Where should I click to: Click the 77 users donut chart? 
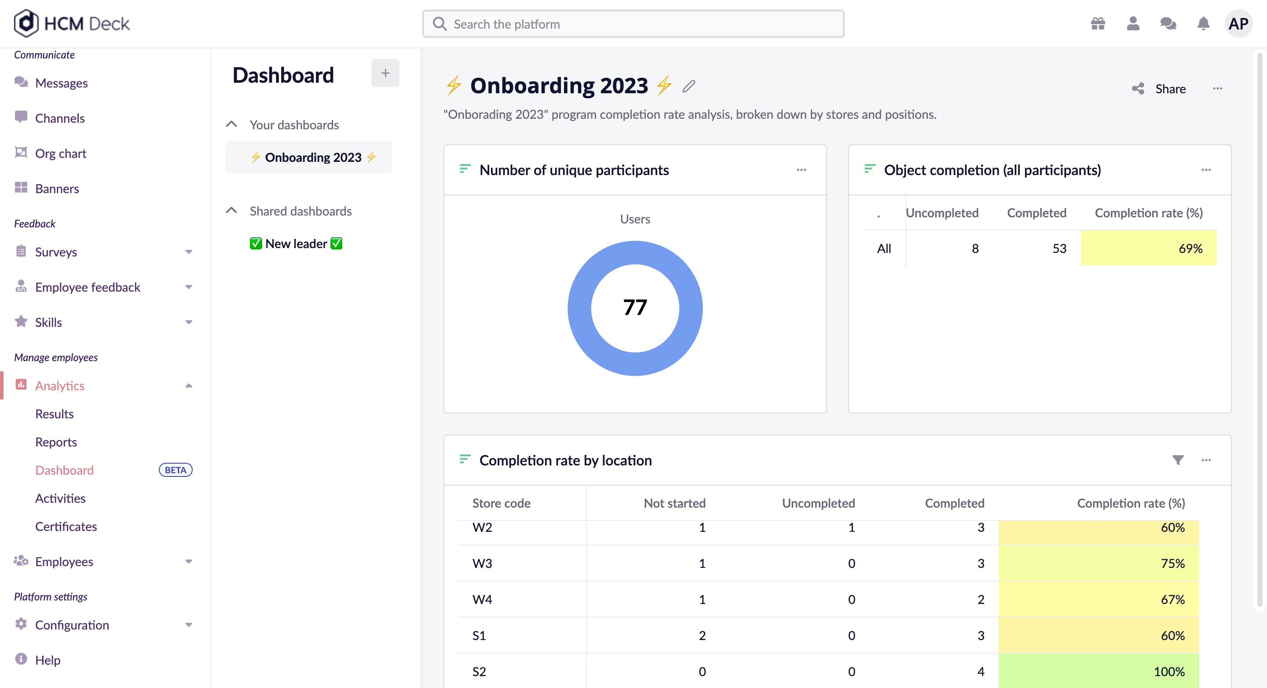pyautogui.click(x=635, y=308)
